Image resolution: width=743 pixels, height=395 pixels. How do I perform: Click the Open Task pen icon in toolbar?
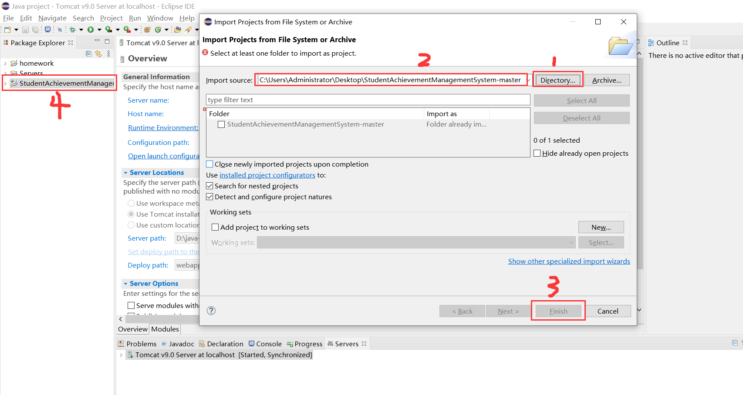(188, 30)
